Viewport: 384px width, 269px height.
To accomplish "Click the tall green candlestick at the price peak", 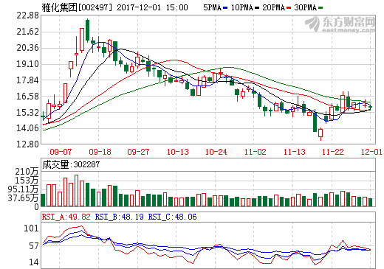I will [x=87, y=30].
